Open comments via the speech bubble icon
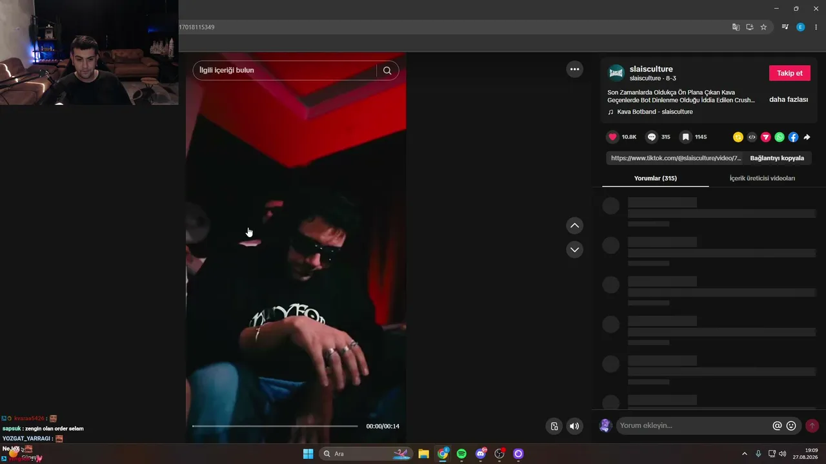 tap(652, 137)
